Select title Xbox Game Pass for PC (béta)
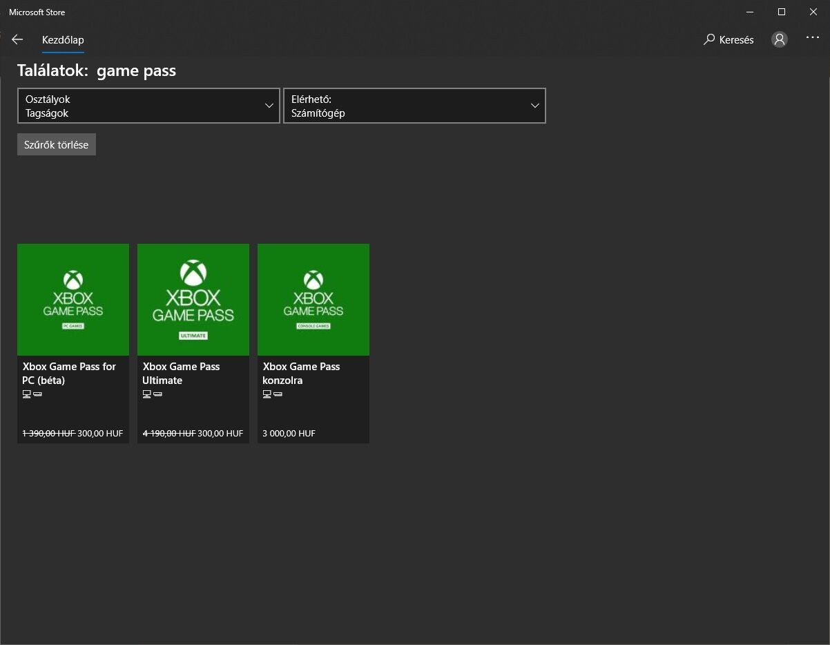Viewport: 830px width, 645px height. pos(69,374)
